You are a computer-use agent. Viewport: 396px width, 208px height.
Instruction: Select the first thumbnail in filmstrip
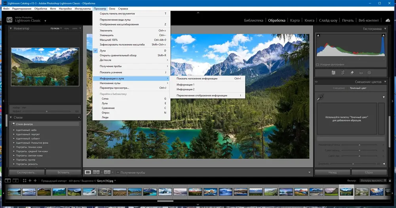(14, 192)
